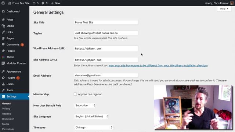Screen dimensions: 235x132
Task: Click the Users person icon
Action: tap(3, 84)
